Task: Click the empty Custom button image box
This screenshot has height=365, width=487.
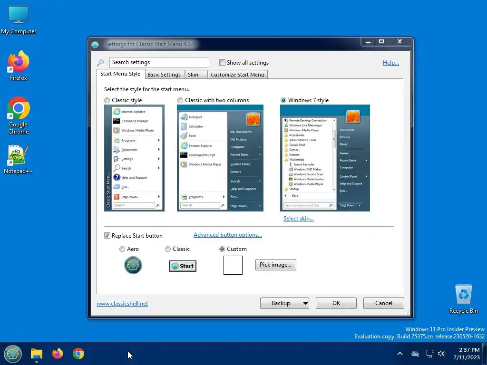Action: [233, 265]
